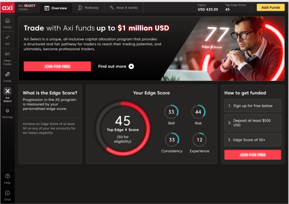Open Chat at the sidebar bottom
Screen dimensions: 289x204
click(x=7, y=195)
